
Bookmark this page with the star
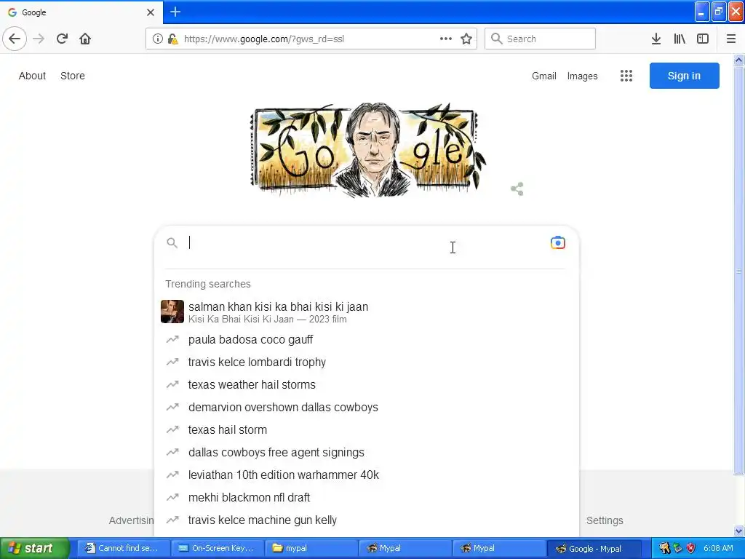(x=466, y=39)
